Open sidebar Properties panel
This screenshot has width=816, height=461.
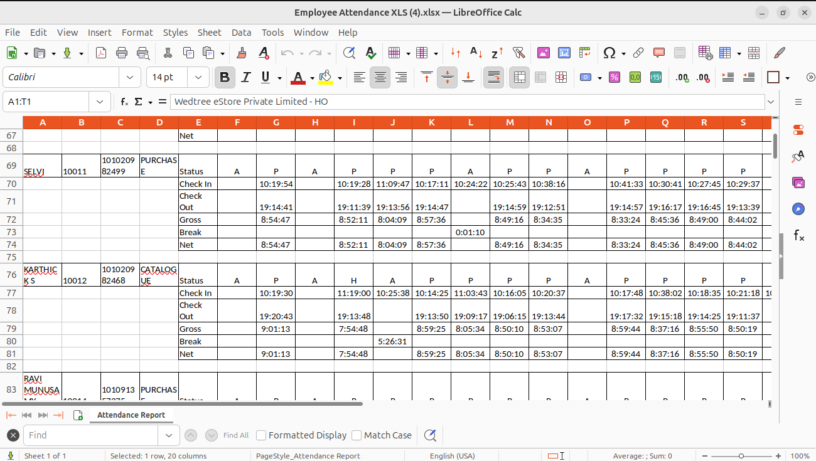point(798,130)
